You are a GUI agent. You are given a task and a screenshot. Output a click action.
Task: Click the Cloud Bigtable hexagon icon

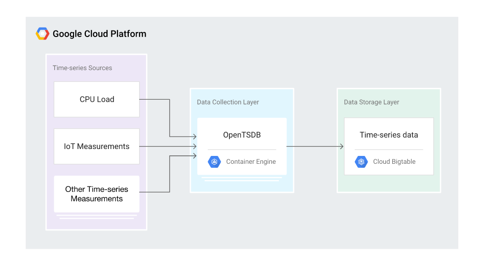pyautogui.click(x=361, y=162)
